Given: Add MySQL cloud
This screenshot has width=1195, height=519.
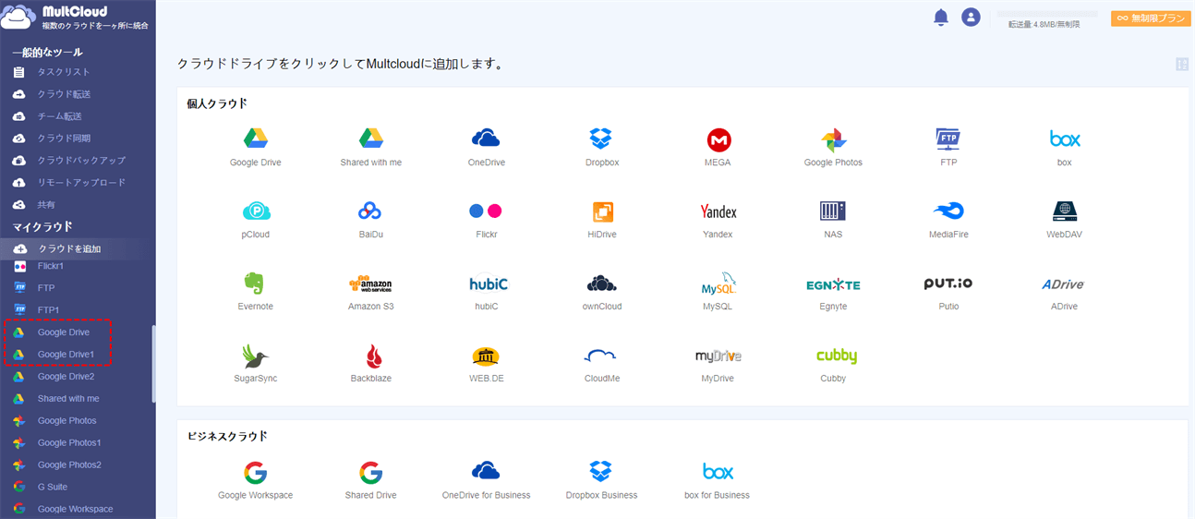Looking at the screenshot, I should click(x=718, y=292).
